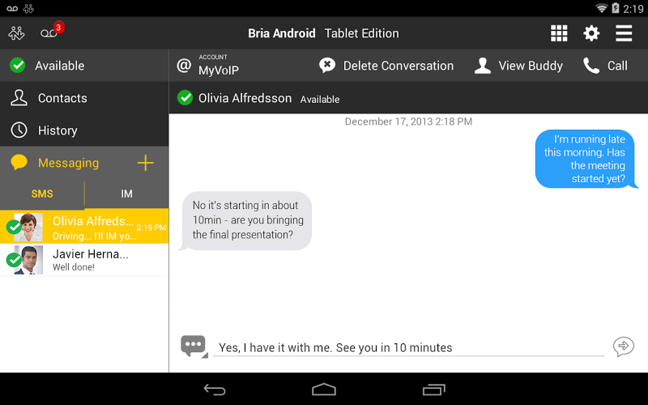Screen dimensions: 648x405
Task: Click Olivia Alfredsson name in chat header
Action: click(x=245, y=98)
